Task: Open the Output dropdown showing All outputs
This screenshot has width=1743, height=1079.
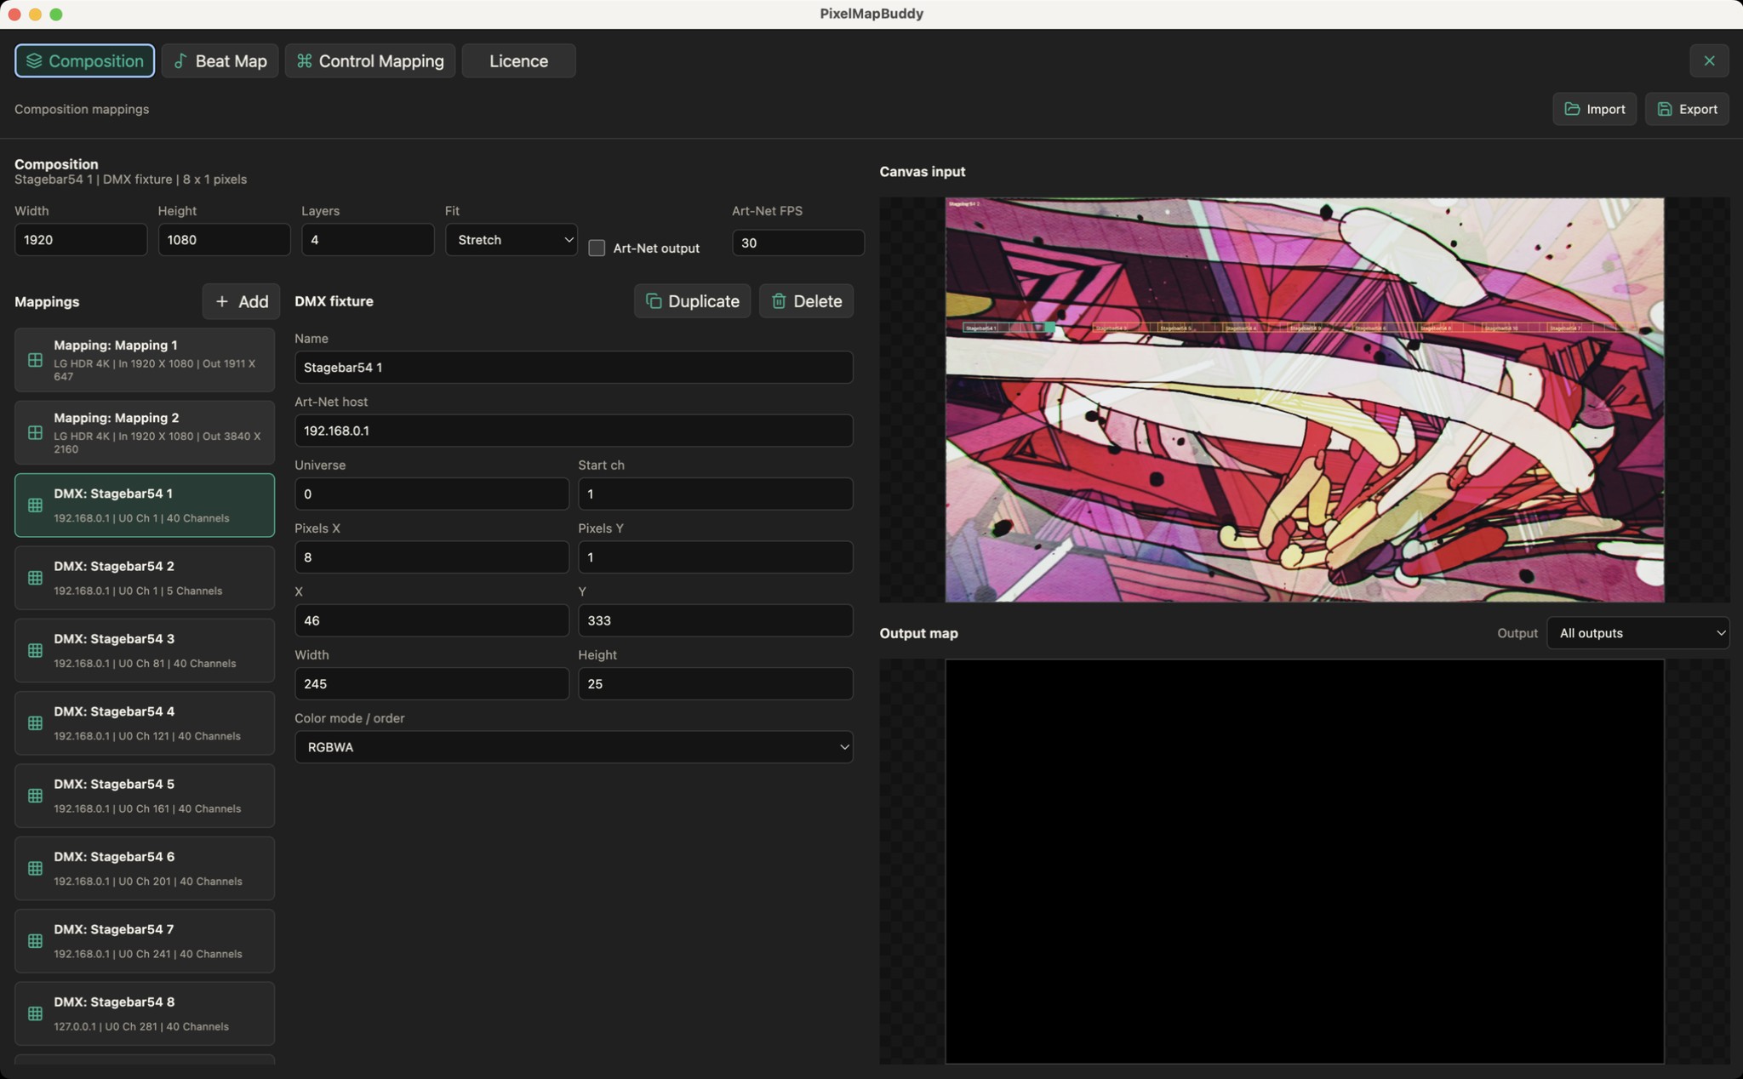Action: point(1637,633)
